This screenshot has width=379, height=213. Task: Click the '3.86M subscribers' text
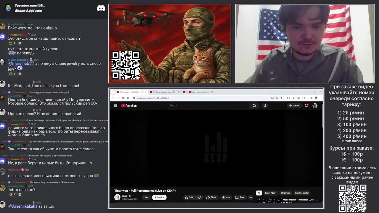[x=130, y=199]
